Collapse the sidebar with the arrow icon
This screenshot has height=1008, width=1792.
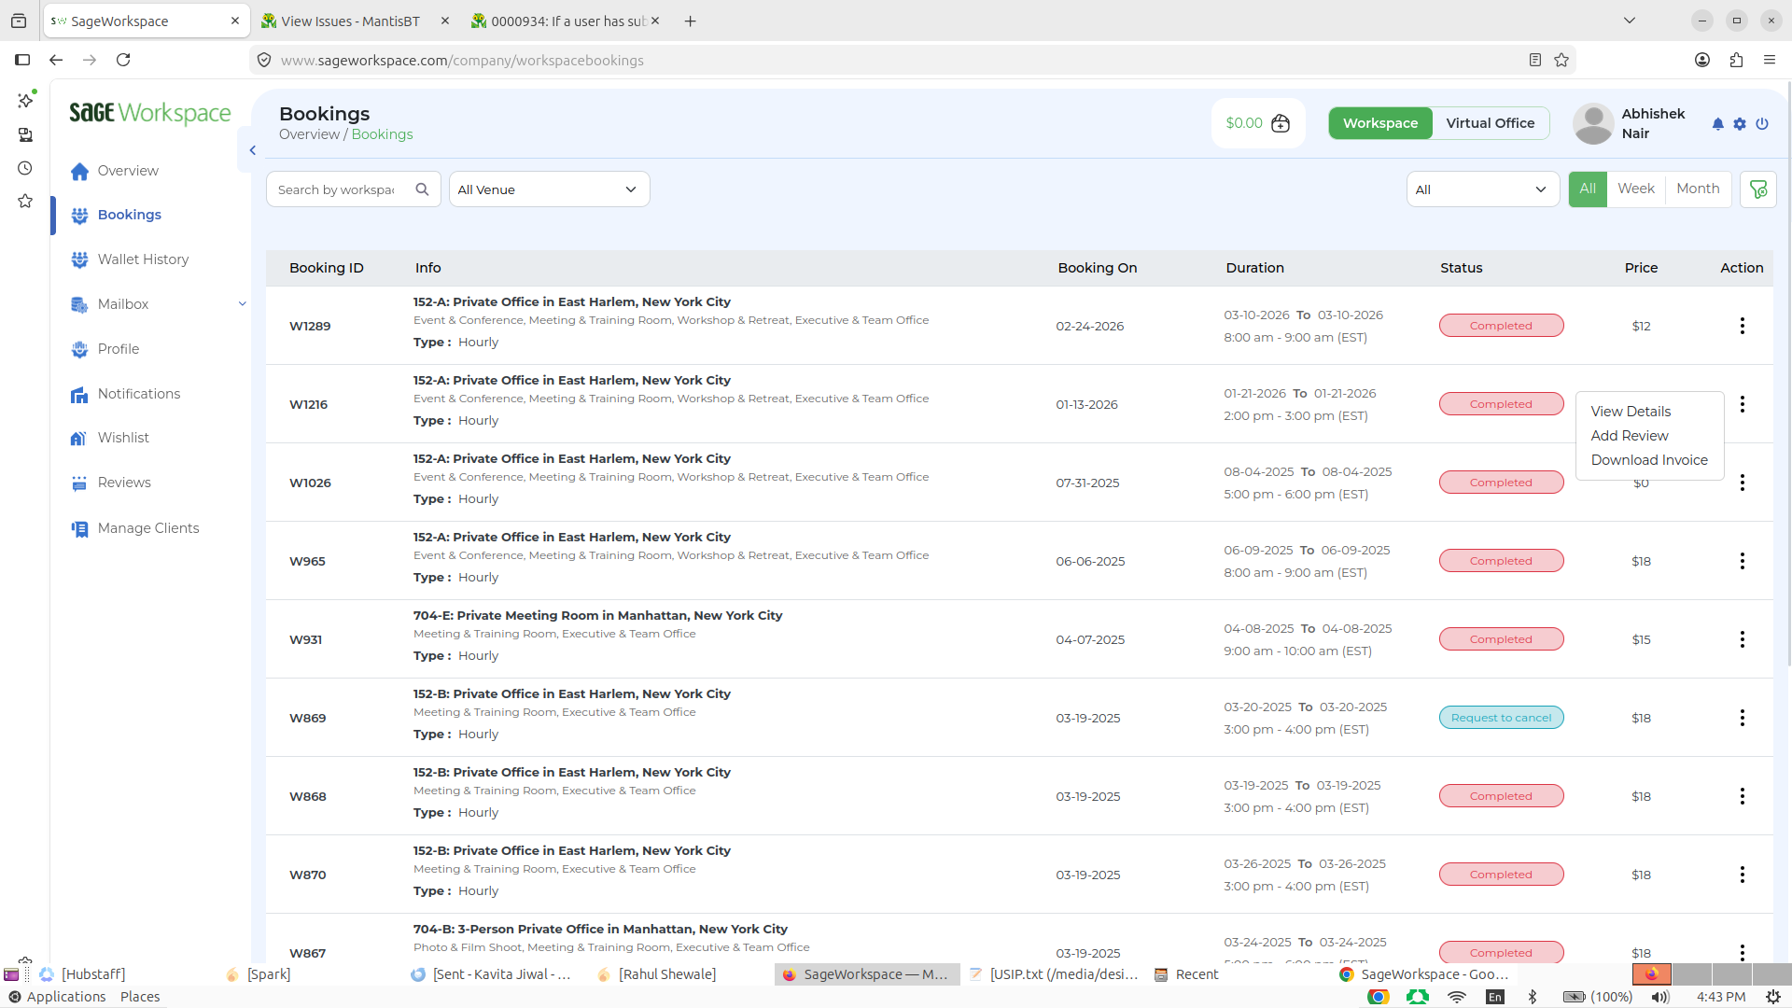252,150
